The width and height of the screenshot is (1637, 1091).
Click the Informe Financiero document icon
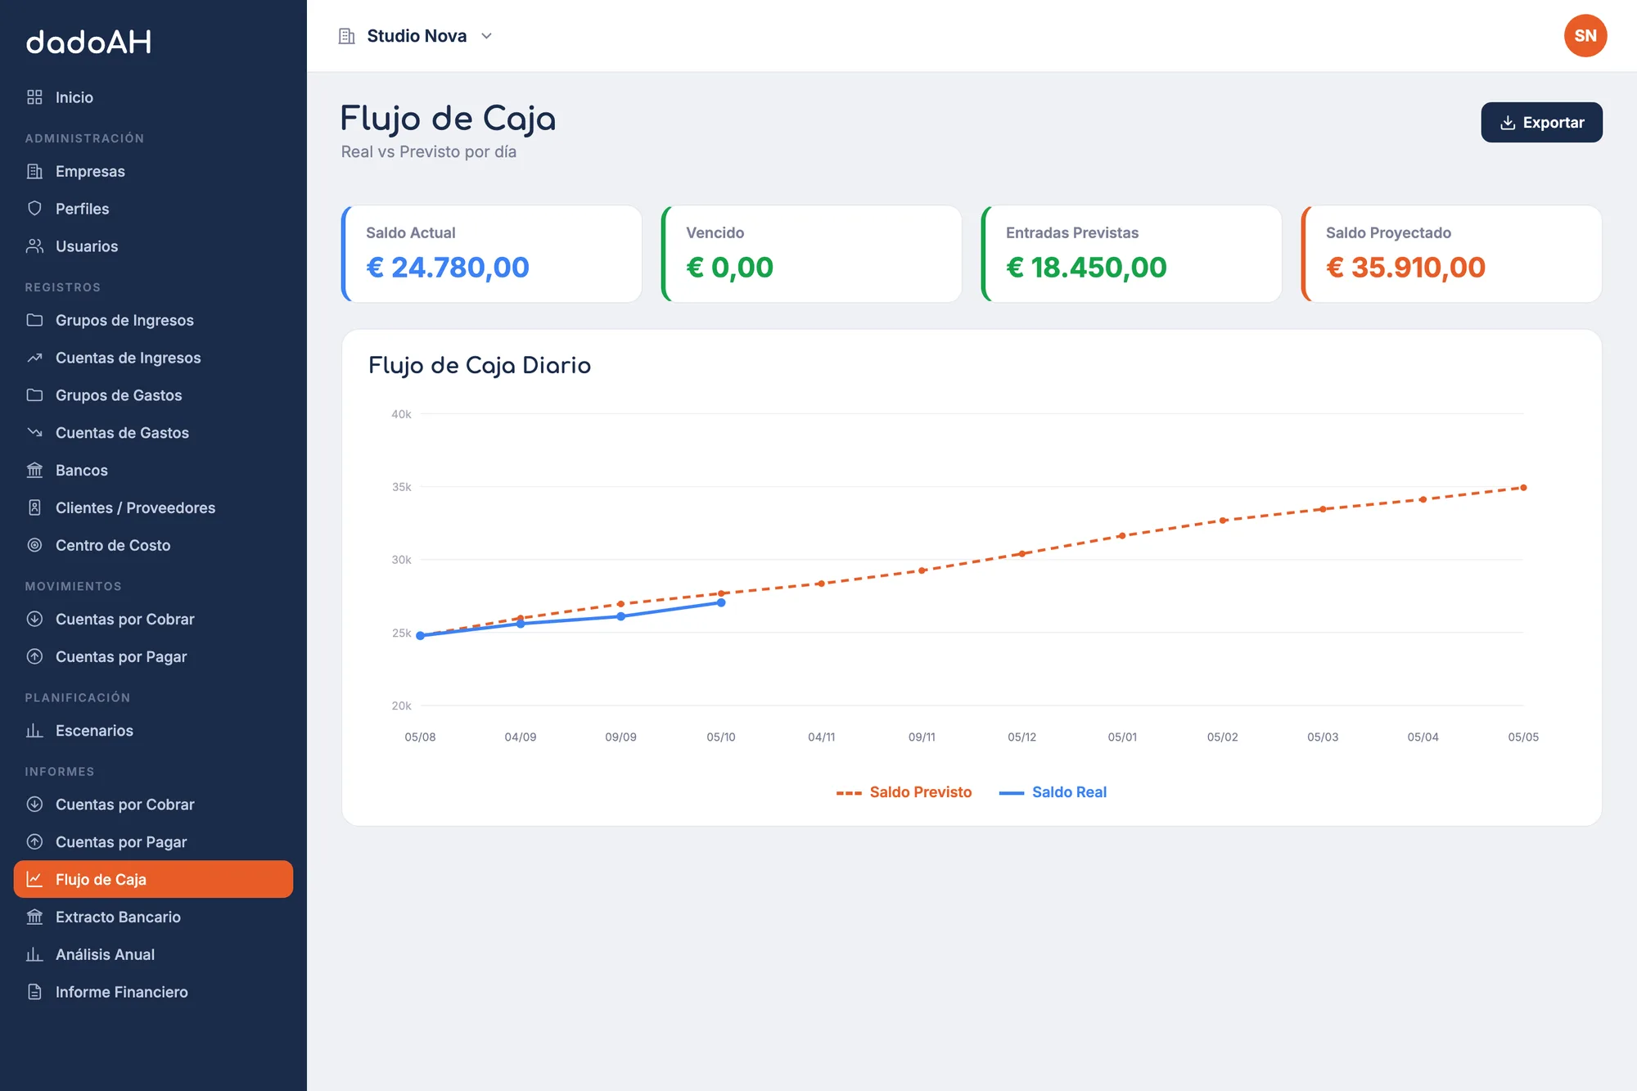[x=34, y=992]
